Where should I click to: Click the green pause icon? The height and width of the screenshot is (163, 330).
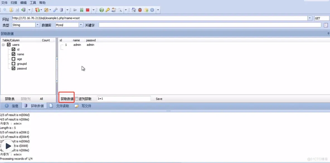click(82, 10)
